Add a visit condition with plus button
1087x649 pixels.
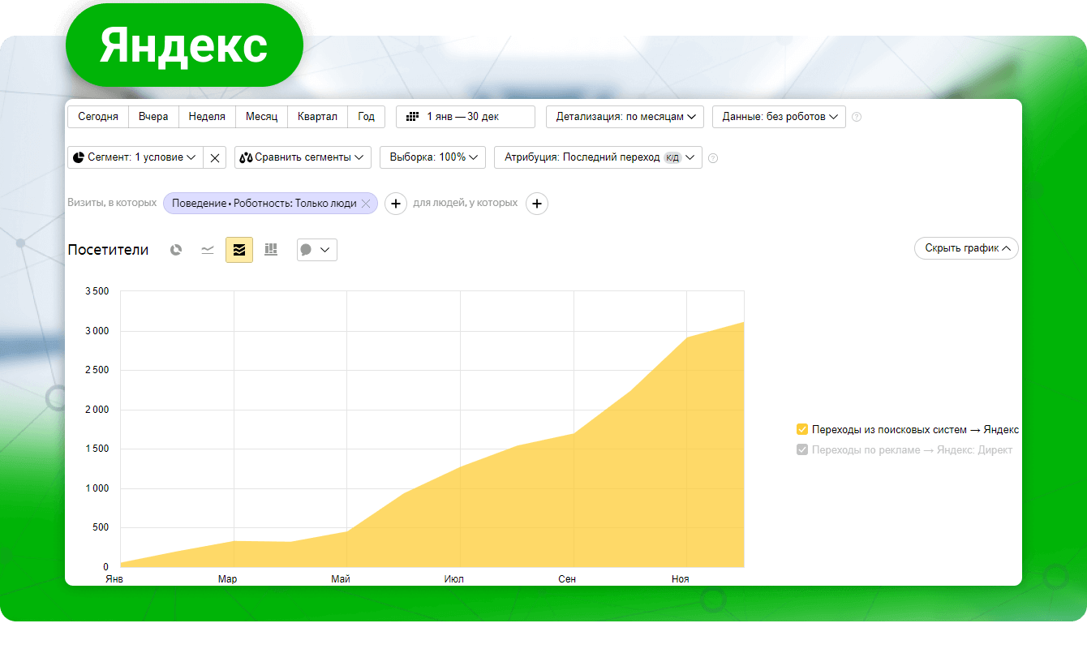pyautogui.click(x=395, y=204)
